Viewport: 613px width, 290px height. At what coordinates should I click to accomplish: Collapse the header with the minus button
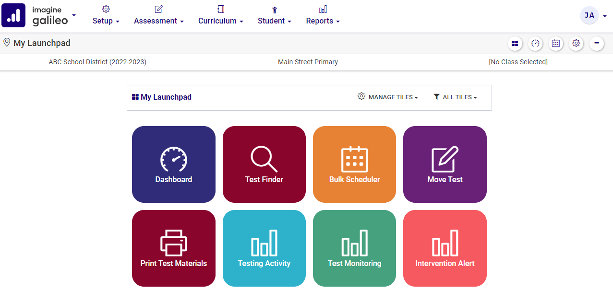click(x=597, y=44)
